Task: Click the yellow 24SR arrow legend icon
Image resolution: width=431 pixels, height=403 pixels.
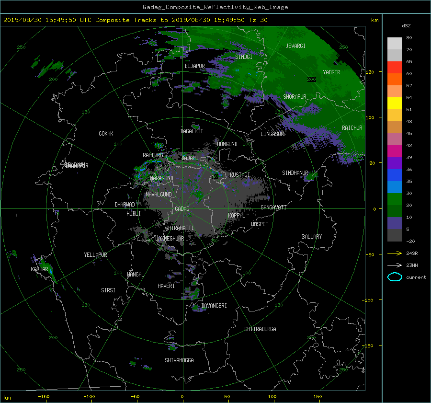Action: coord(395,253)
